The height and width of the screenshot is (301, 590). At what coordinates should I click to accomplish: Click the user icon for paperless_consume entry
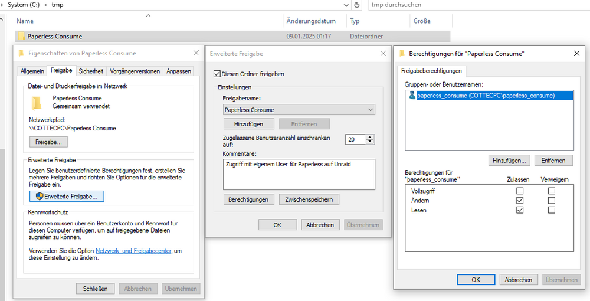[x=412, y=95]
